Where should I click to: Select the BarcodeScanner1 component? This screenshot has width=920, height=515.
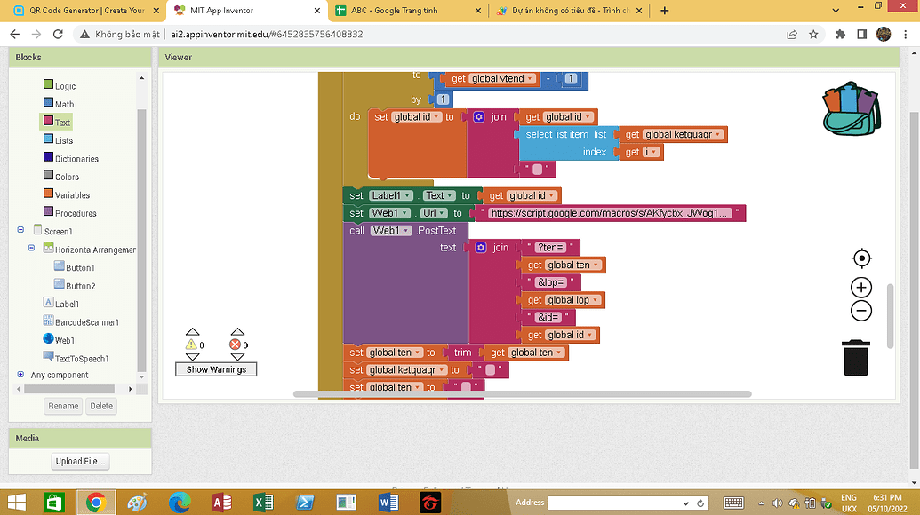click(86, 322)
